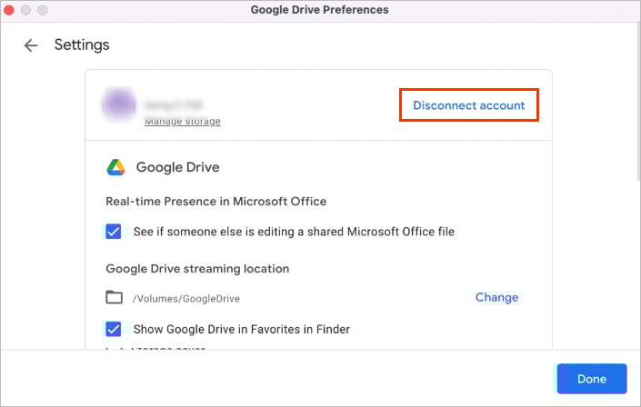Click the Google Drive section title
Screen dimensions: 641x407
(x=178, y=167)
